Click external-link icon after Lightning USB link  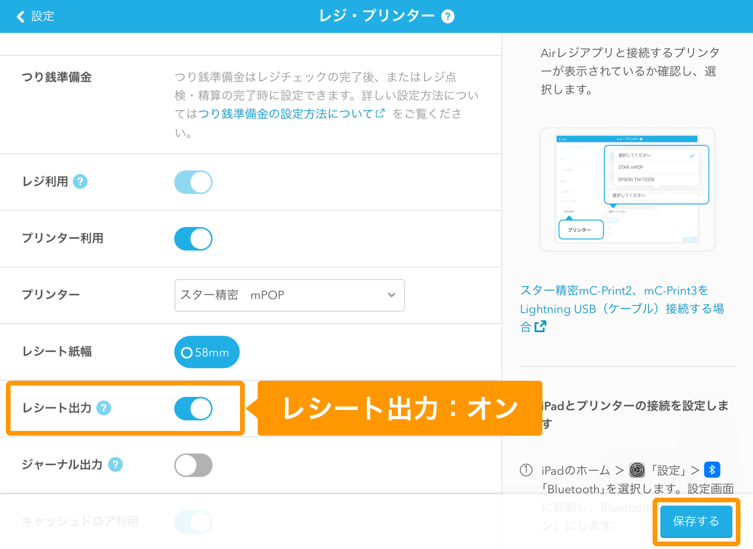pos(540,326)
